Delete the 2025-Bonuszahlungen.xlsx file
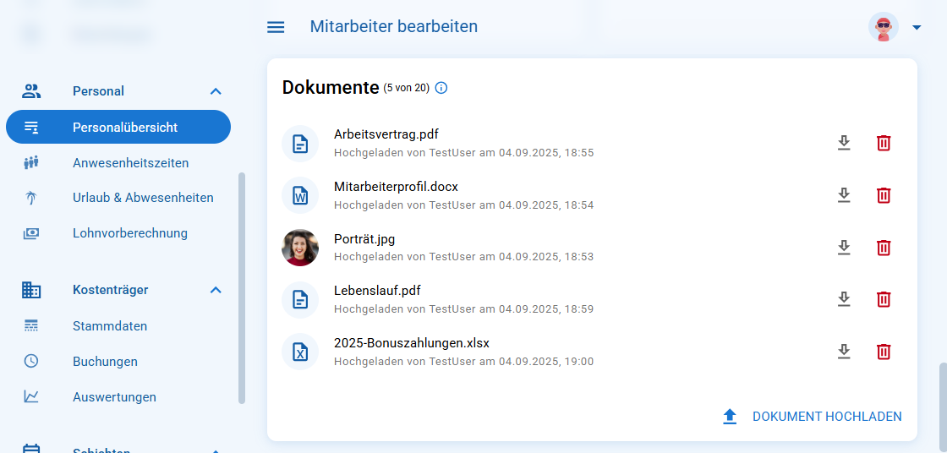The height and width of the screenshot is (453, 947). (x=883, y=352)
